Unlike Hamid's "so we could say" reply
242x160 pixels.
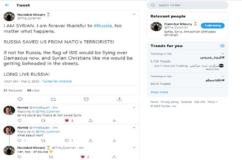67,121
